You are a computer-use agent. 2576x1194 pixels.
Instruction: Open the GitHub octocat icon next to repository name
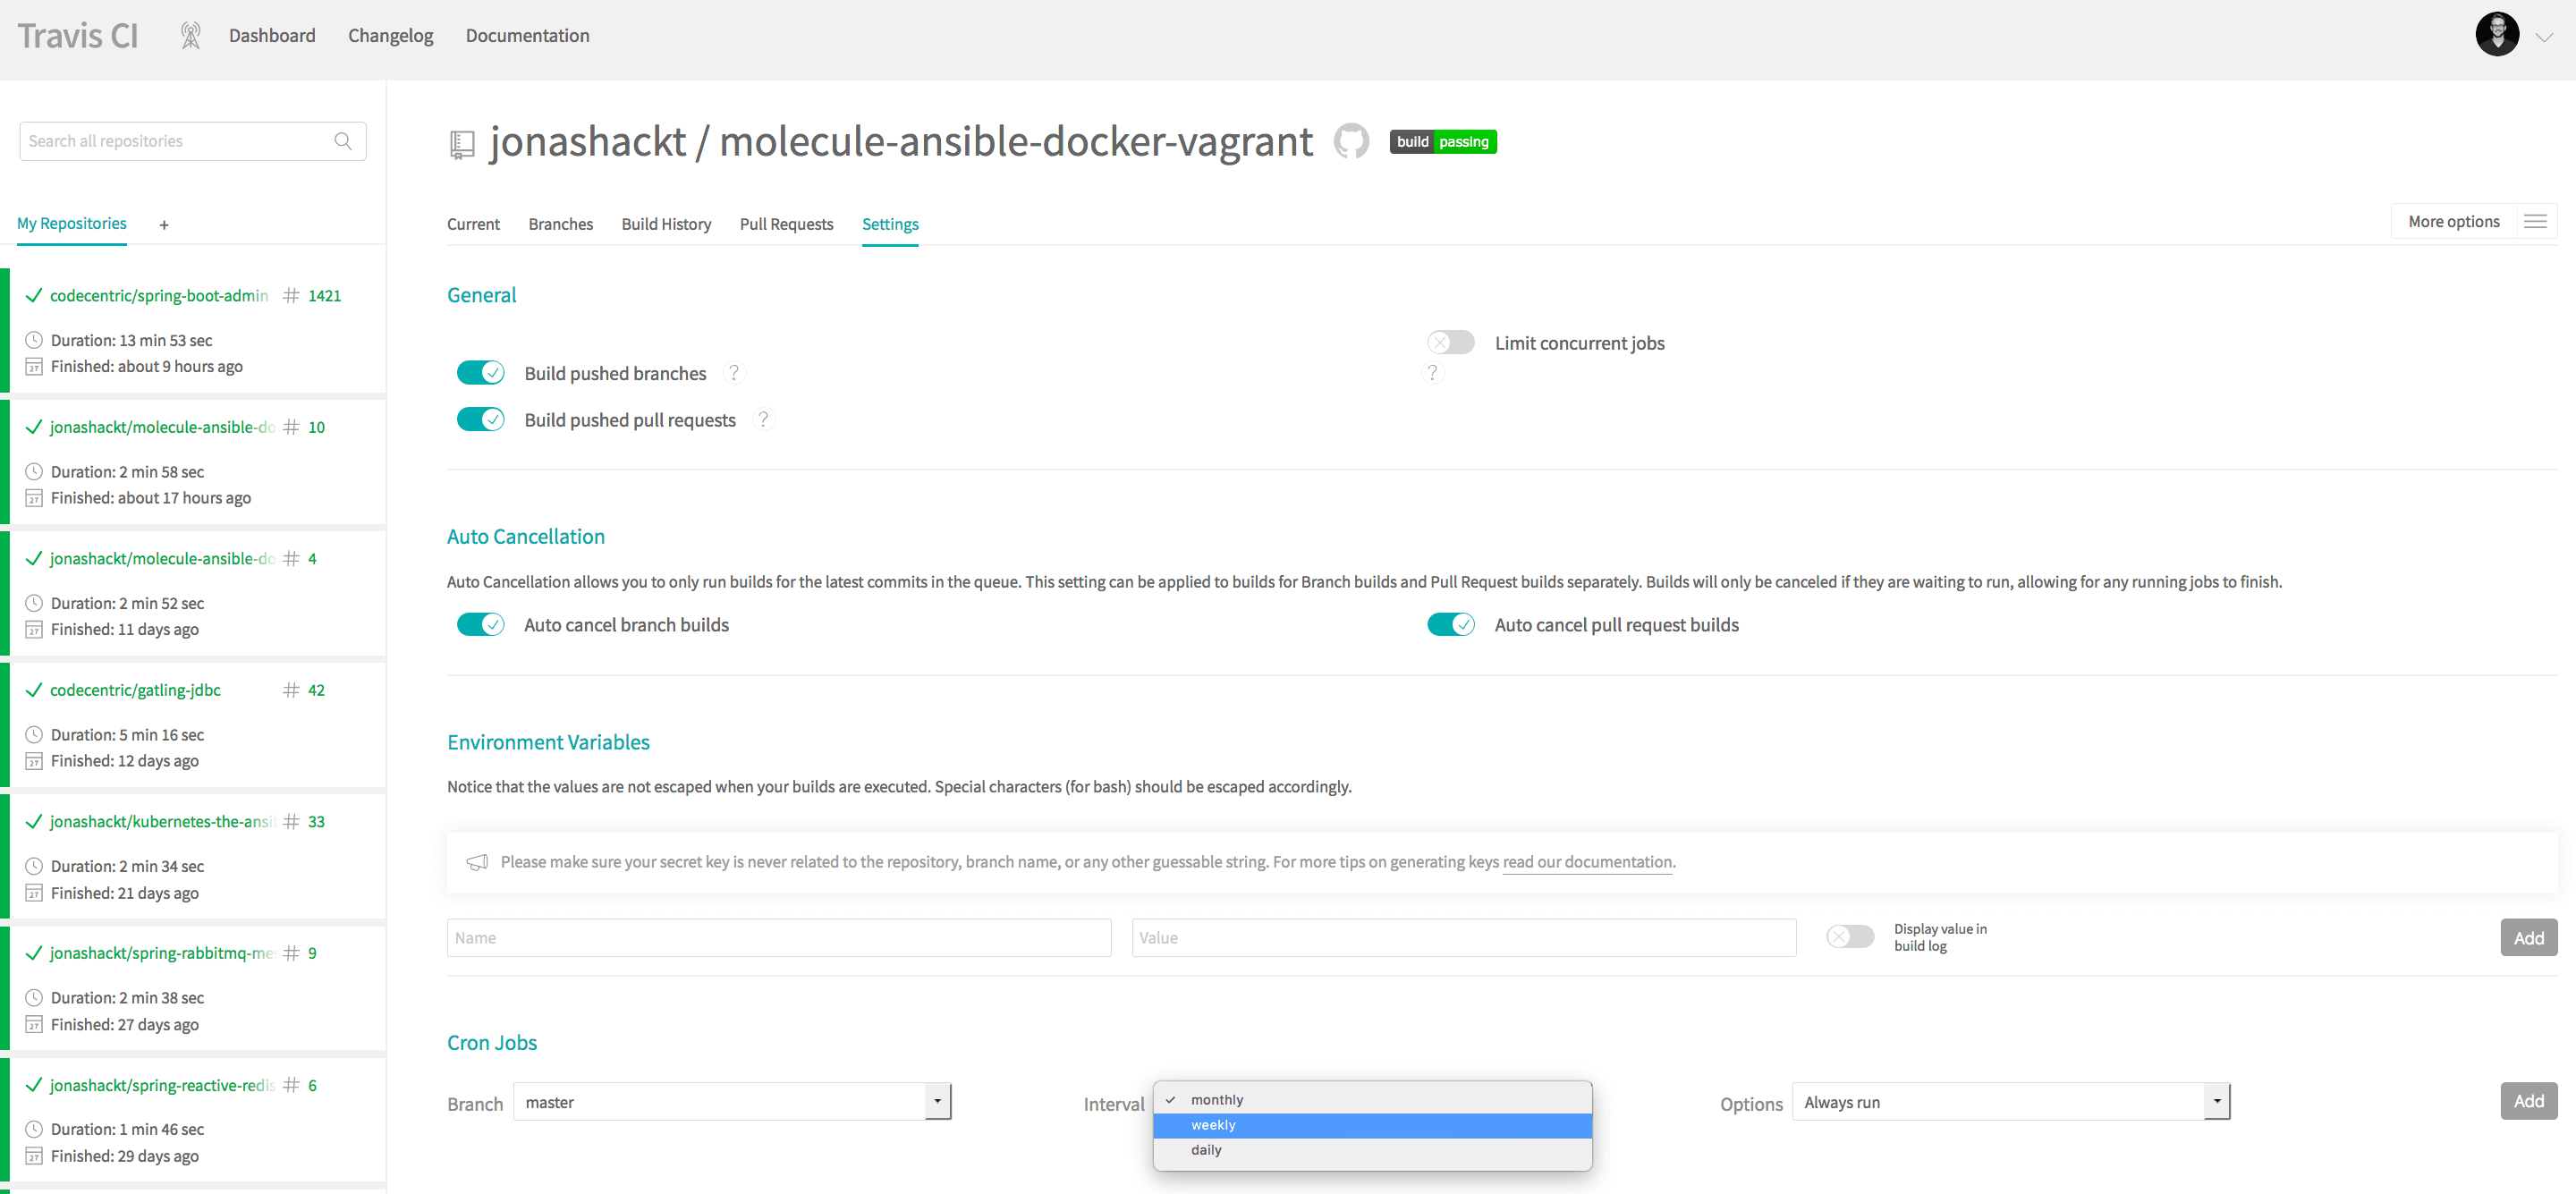tap(1351, 141)
